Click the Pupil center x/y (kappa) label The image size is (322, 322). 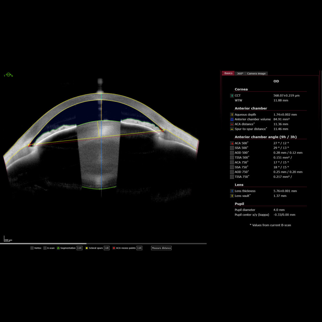(252, 215)
